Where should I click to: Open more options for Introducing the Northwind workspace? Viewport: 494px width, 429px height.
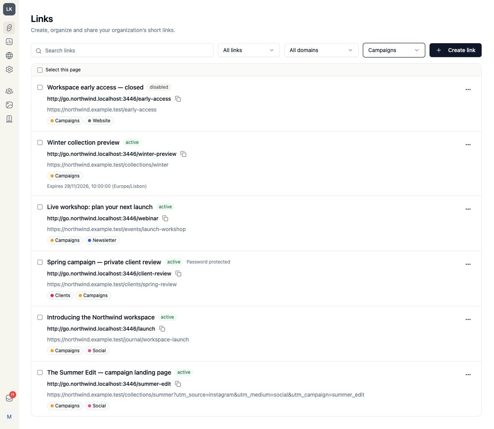[x=468, y=319]
